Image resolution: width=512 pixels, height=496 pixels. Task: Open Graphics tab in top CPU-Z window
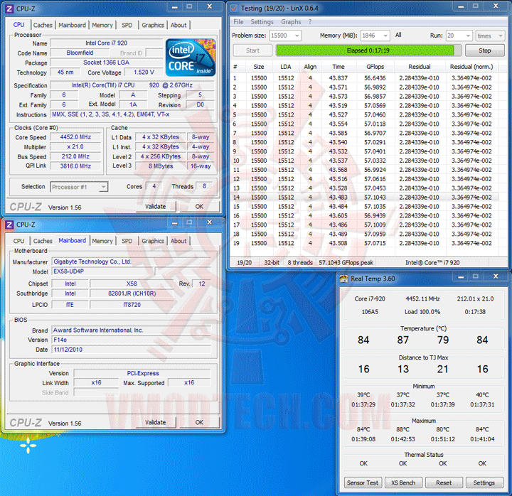point(153,25)
